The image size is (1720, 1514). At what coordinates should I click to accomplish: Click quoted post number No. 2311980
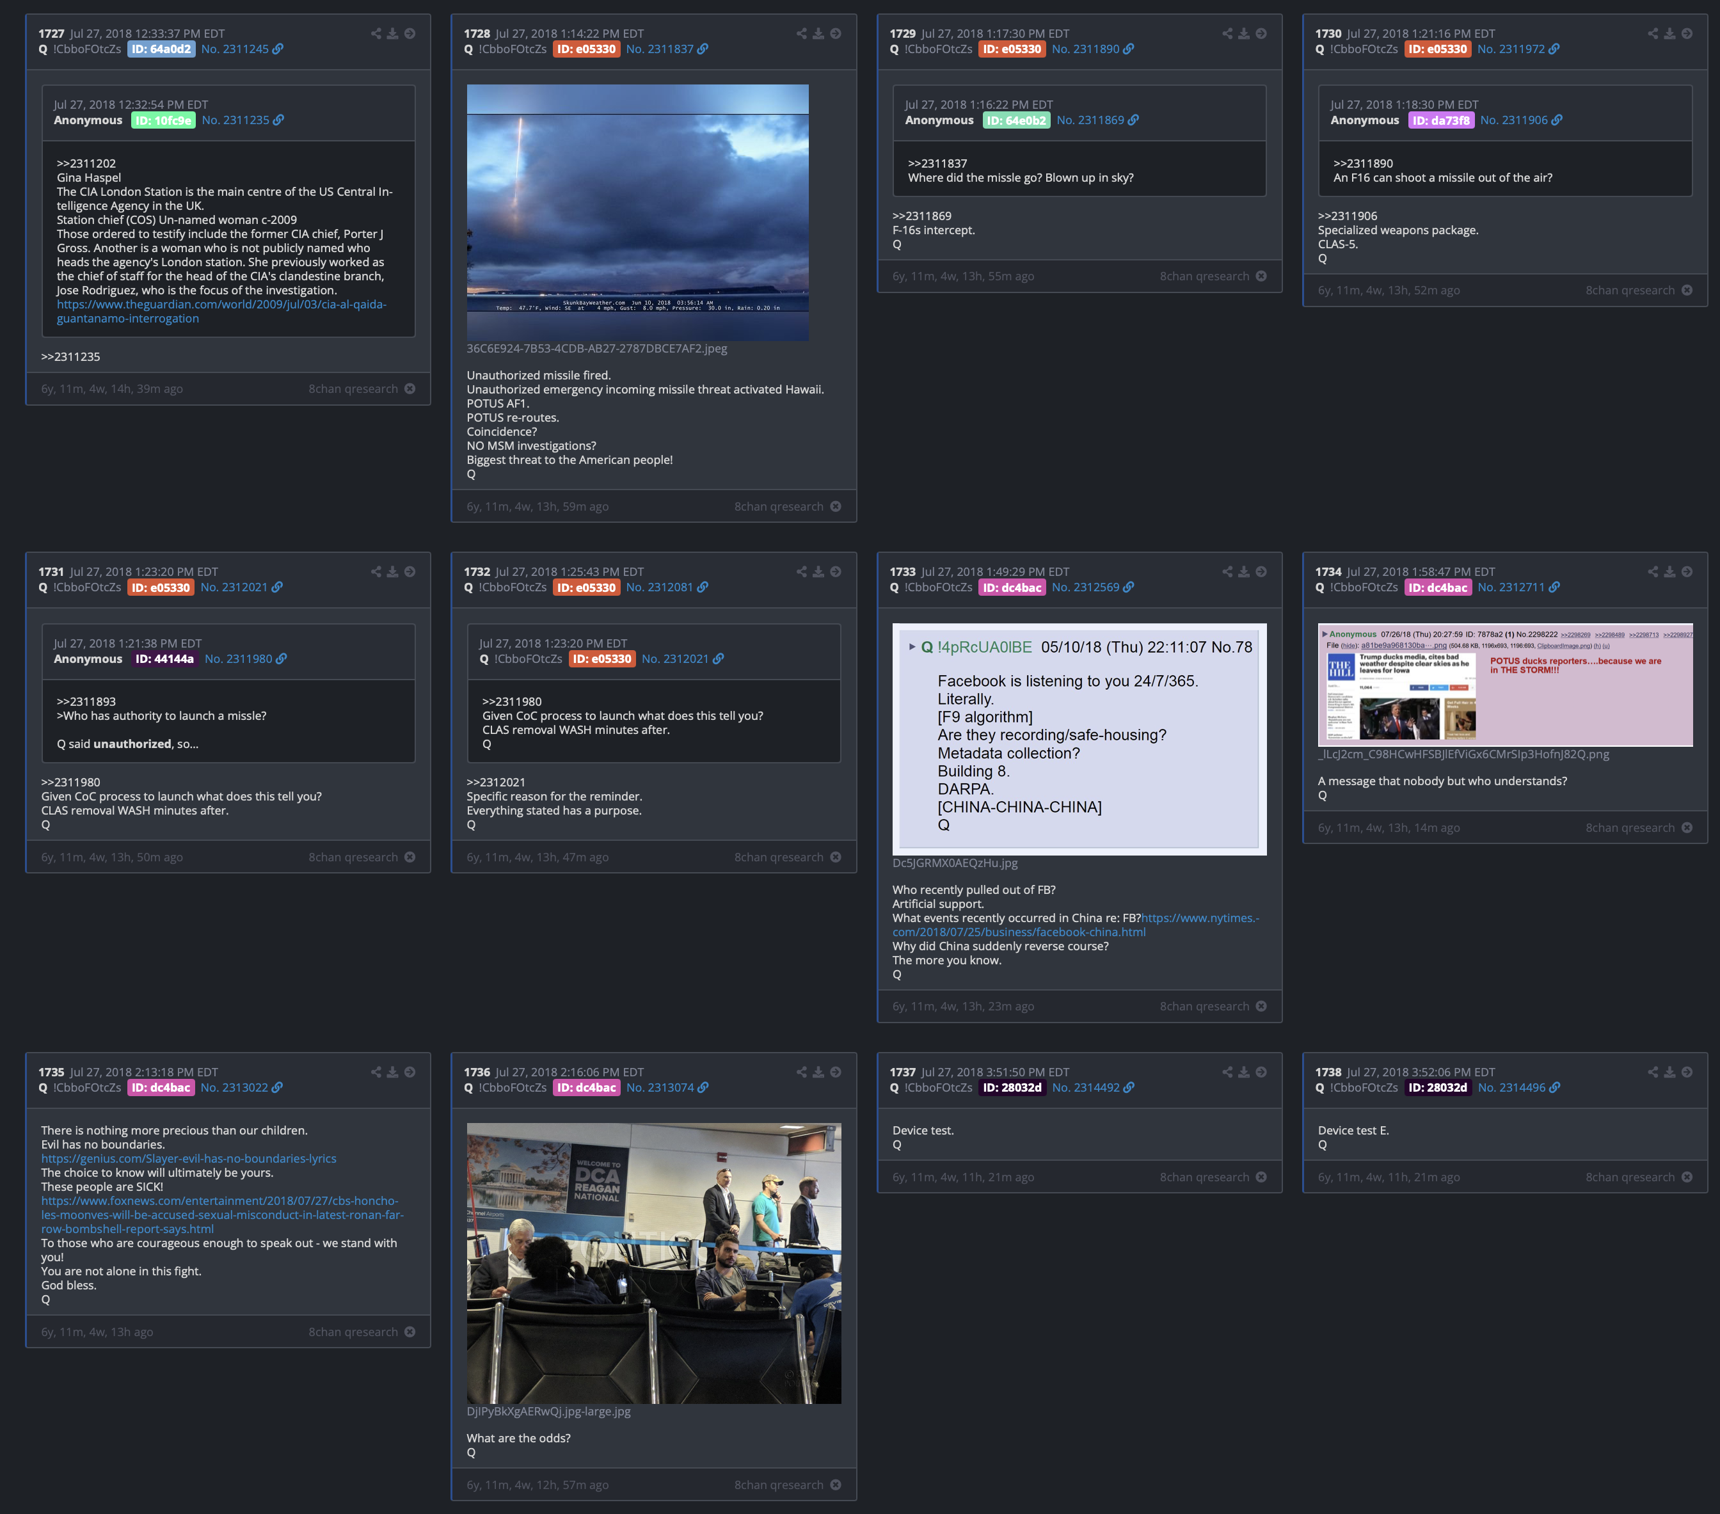238,659
